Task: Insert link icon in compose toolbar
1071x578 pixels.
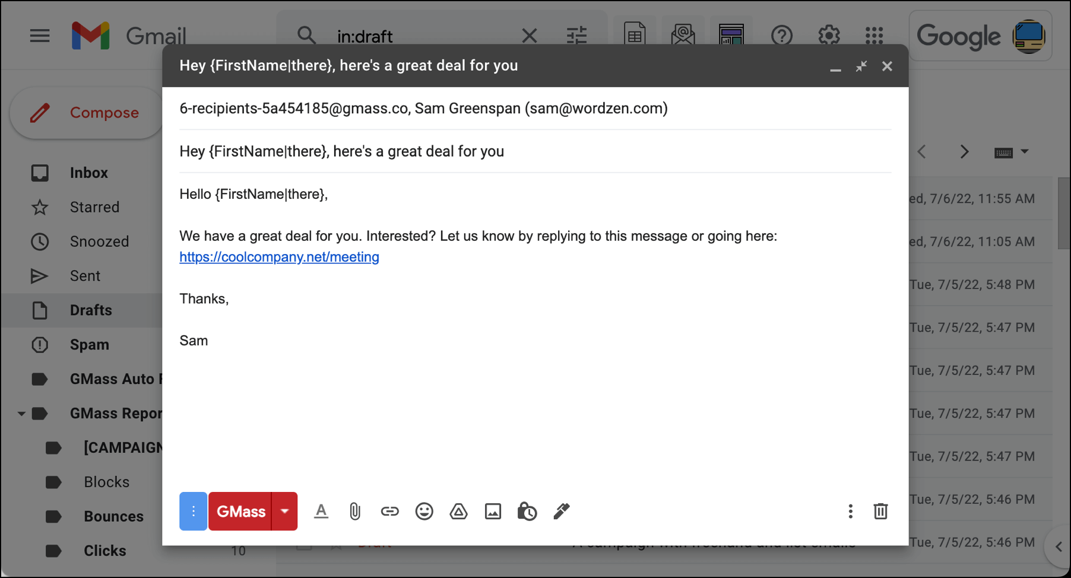Action: tap(389, 511)
